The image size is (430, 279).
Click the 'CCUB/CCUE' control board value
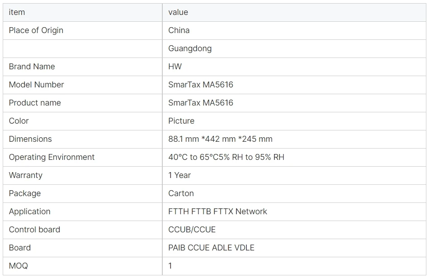[192, 230]
